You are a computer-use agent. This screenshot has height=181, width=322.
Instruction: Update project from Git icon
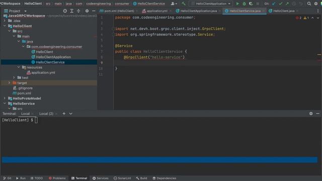click(x=274, y=4)
